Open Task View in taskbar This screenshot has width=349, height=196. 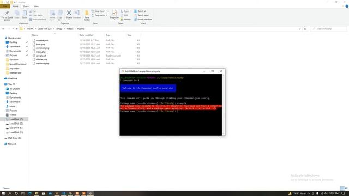(23, 193)
